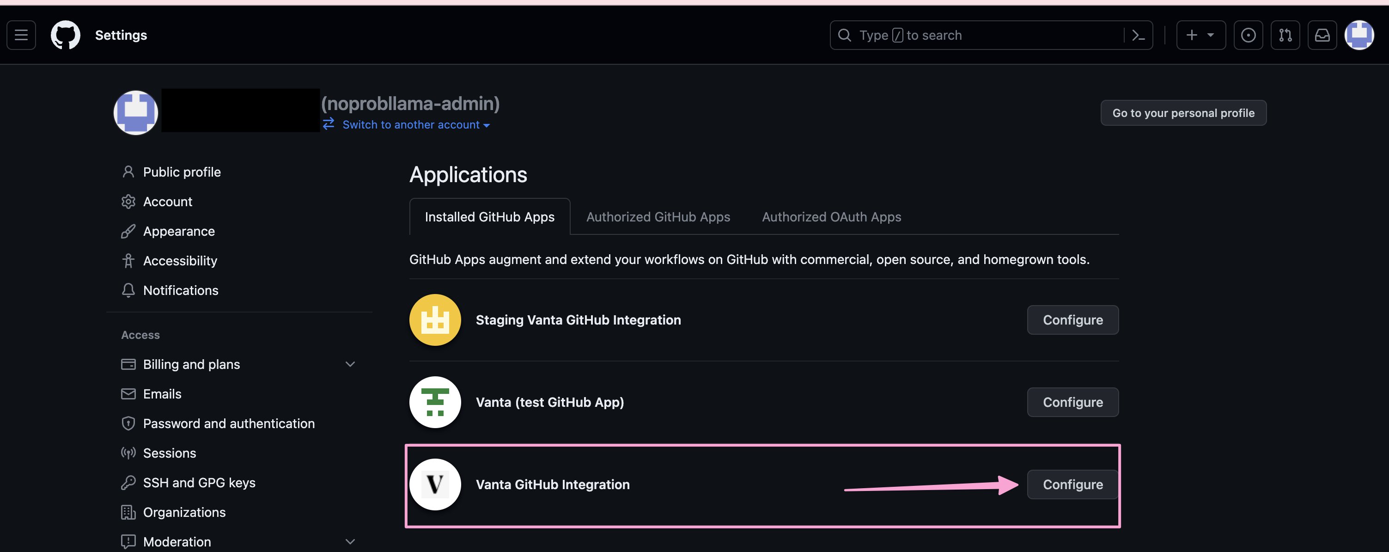Select the Installed GitHub Apps tab
This screenshot has height=552, width=1389.
[x=490, y=216]
